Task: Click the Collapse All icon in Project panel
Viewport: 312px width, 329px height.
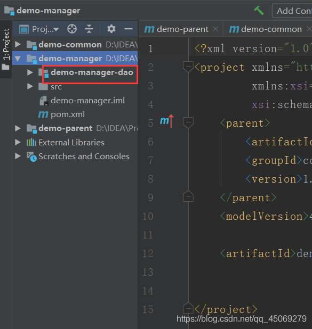Action: (89, 29)
